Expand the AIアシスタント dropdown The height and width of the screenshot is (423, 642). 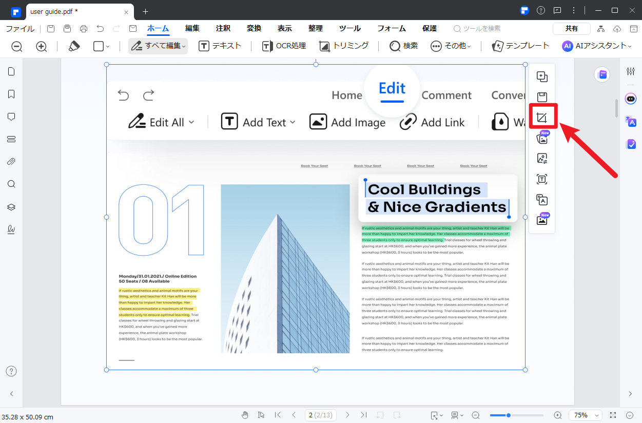pyautogui.click(x=597, y=46)
